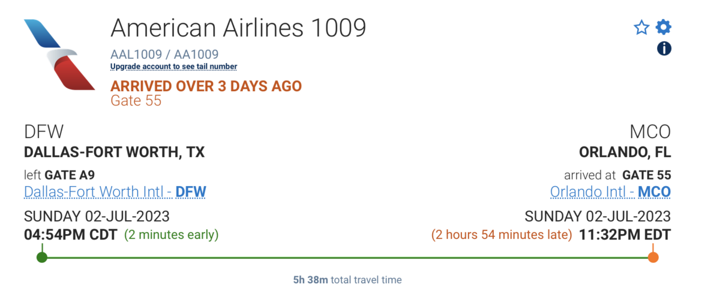Click the 2 hours 54 minutes late note
702x300 pixels.
click(502, 235)
